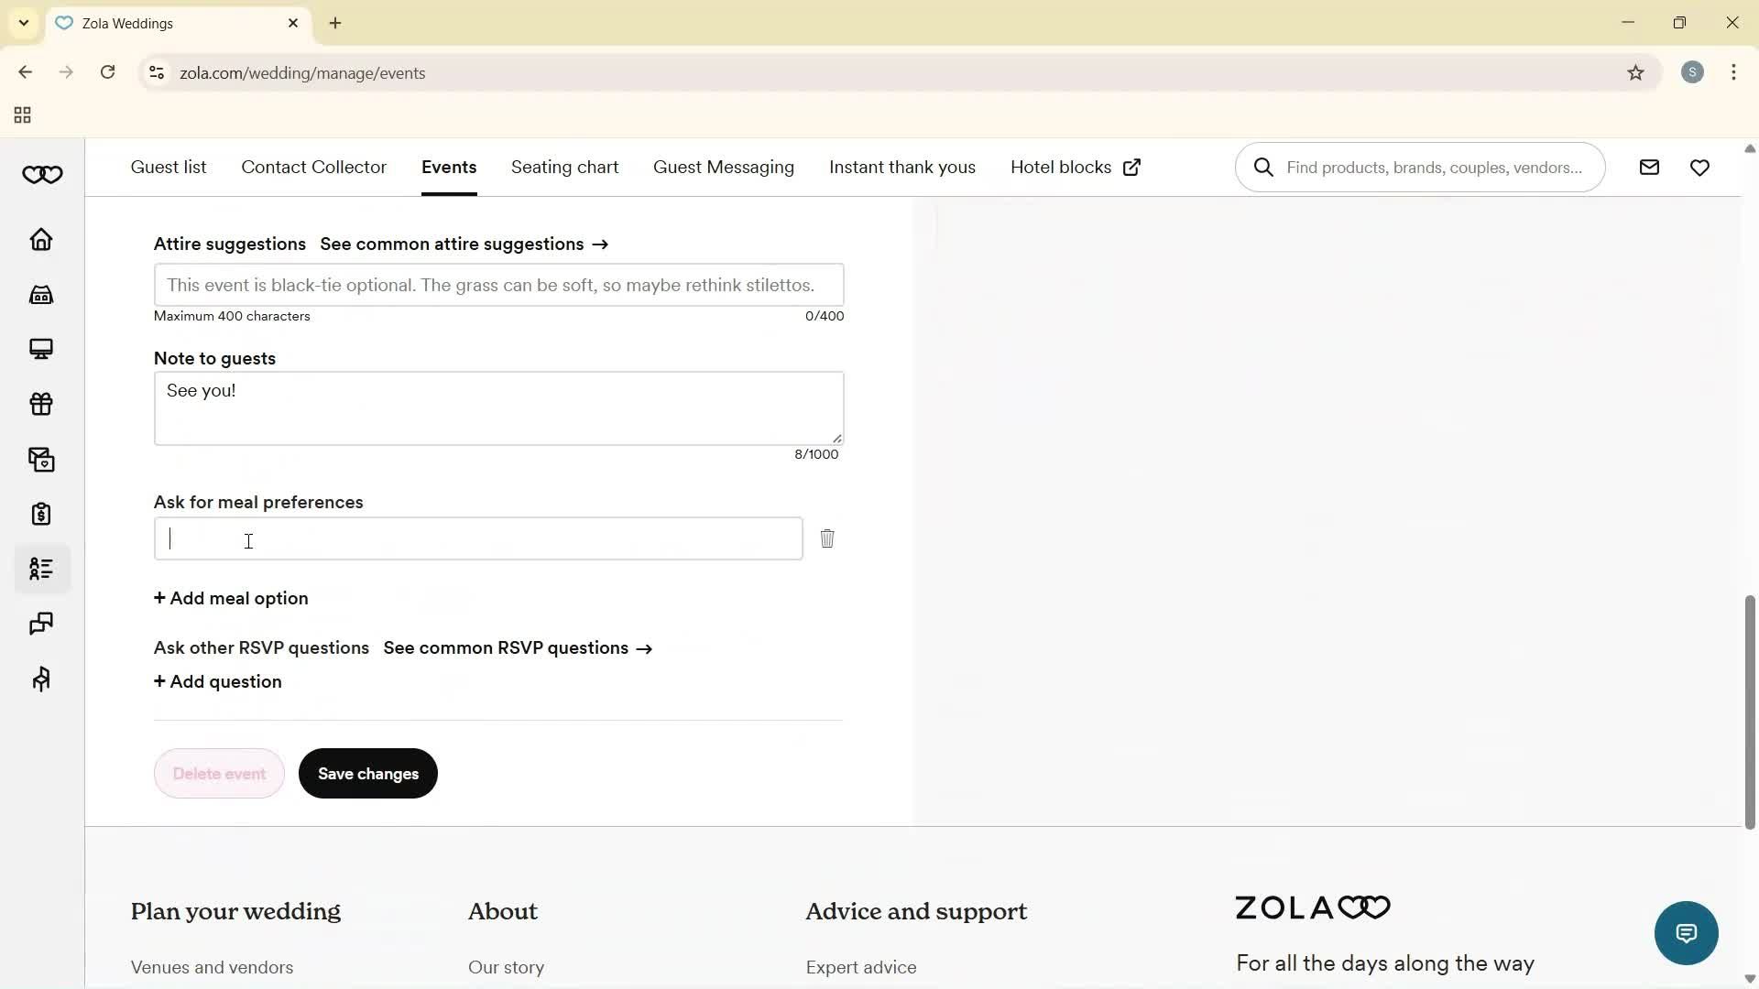Open the gifts sidebar icon
The height and width of the screenshot is (989, 1759).
pyautogui.click(x=42, y=404)
